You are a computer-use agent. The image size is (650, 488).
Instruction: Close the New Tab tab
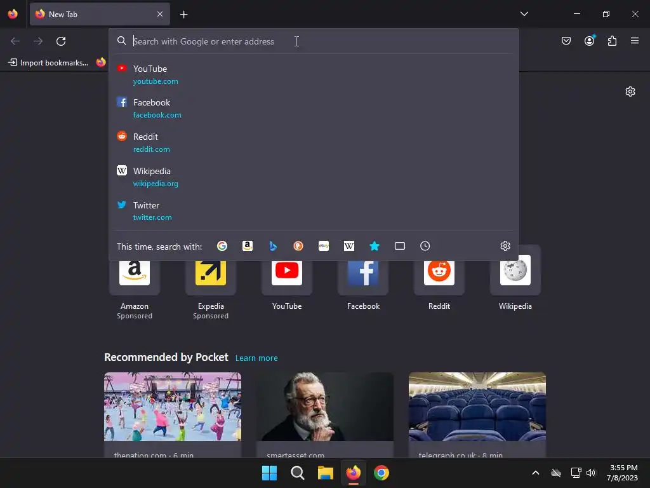[x=160, y=14]
